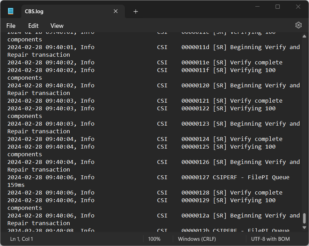Screen dimensions: 309x246
Task: Close the CBS.log tab
Action: [116, 11]
